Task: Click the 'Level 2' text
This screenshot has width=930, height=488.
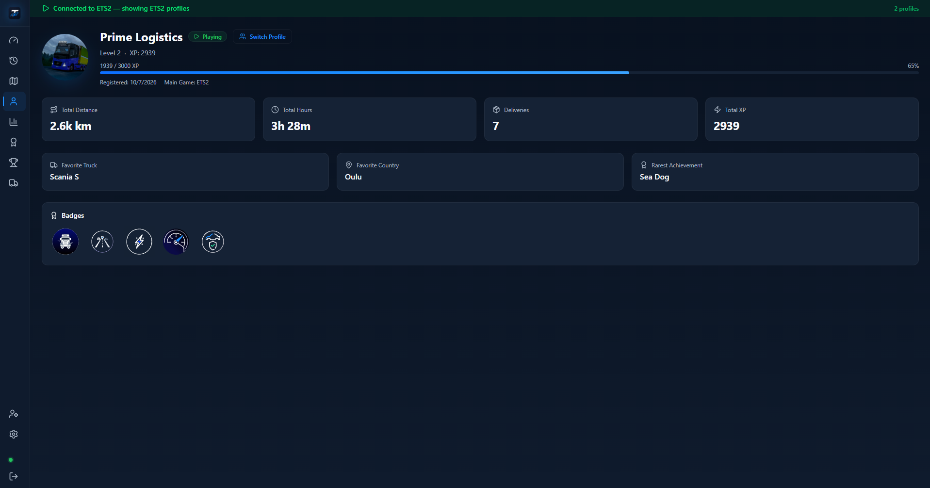Action: pos(110,53)
